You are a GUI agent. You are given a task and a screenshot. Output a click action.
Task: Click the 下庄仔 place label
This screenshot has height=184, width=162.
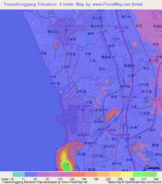[x=115, y=39]
